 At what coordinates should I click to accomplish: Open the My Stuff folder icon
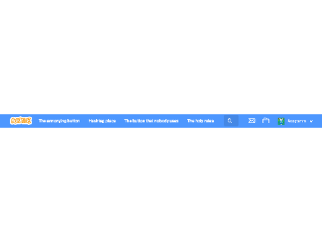pyautogui.click(x=266, y=120)
